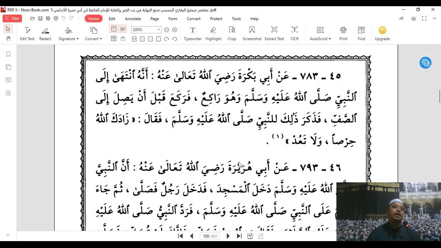The height and width of the screenshot is (248, 441).
Task: Click the share arrow icon
Action: [401, 19]
